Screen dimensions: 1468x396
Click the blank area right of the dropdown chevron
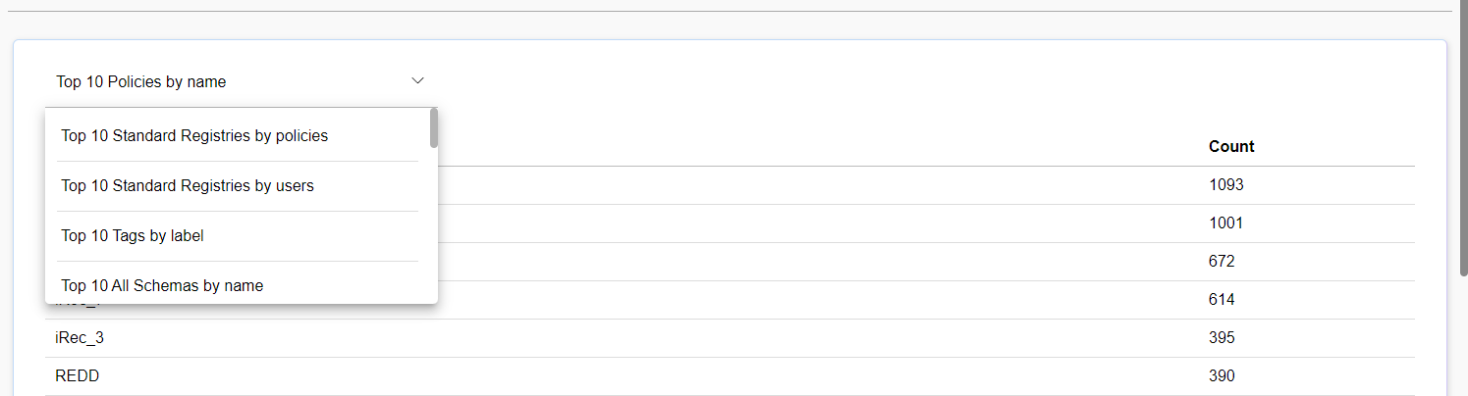[x=786, y=82]
